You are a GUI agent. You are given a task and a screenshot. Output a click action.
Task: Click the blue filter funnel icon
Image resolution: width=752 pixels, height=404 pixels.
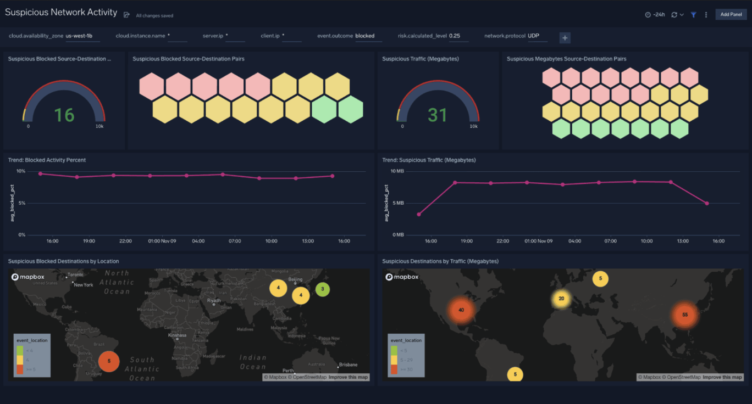point(693,14)
